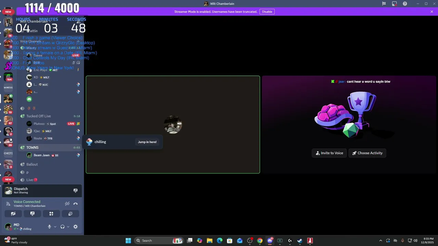Open the TOWNS voice channel

[x=50, y=148]
